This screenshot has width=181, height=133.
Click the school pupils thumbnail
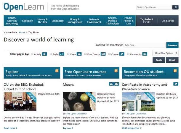point(20,102)
